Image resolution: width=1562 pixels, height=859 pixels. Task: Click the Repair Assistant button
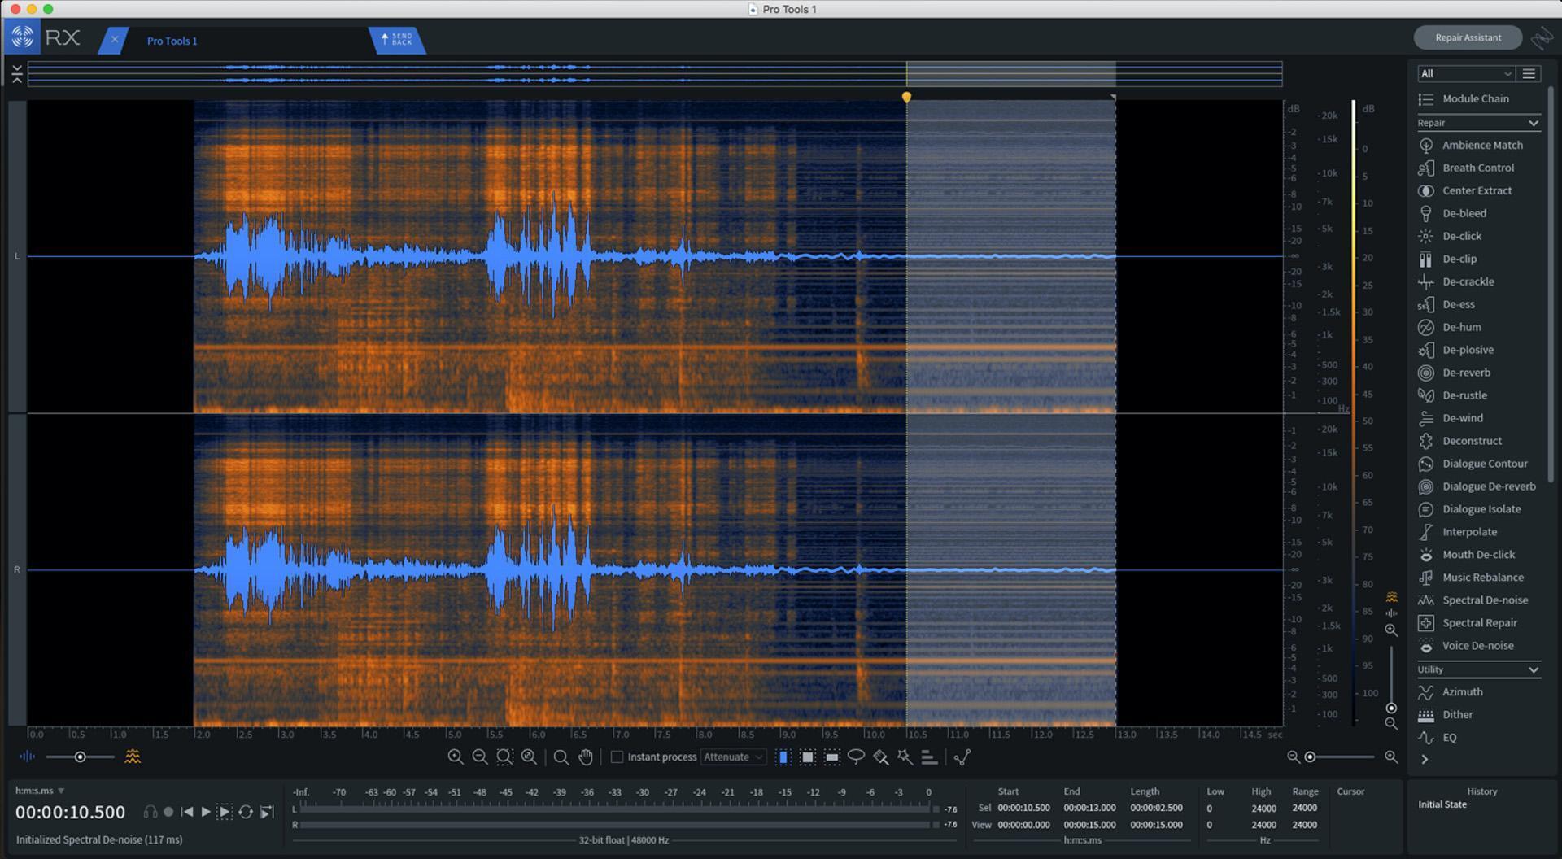pos(1468,37)
